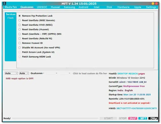
Task: Switch to the Apple tab
Action: [138, 7]
